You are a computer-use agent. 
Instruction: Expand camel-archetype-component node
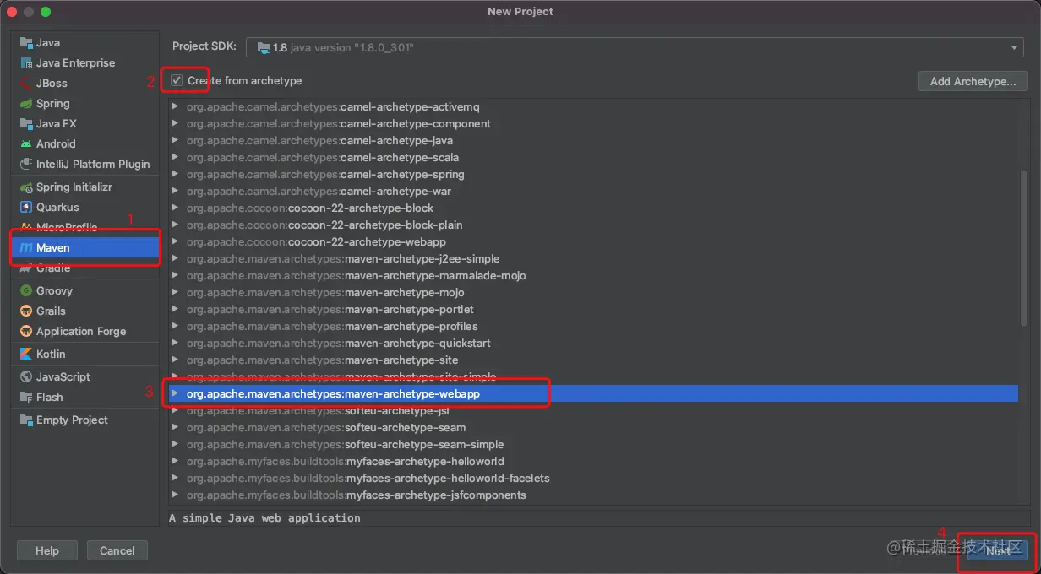click(x=175, y=123)
